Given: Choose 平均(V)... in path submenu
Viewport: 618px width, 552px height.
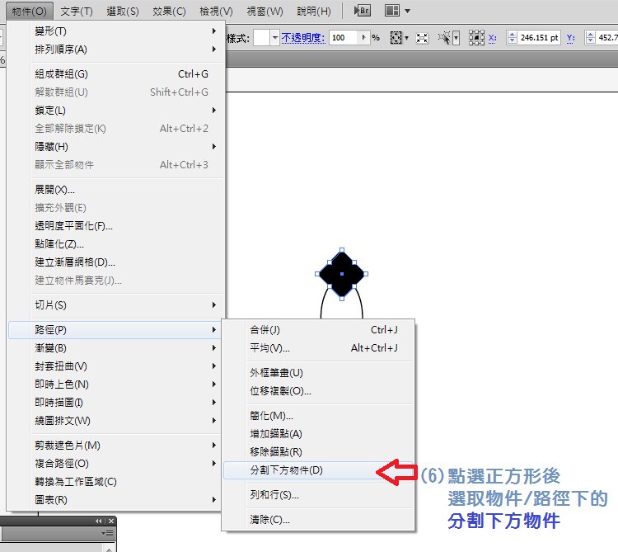Looking at the screenshot, I should click(x=318, y=348).
